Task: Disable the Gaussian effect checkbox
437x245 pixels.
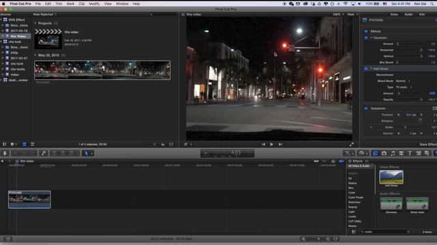Action: (366, 38)
